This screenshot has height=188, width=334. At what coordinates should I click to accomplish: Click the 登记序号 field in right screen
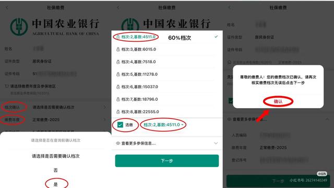tap(278, 160)
